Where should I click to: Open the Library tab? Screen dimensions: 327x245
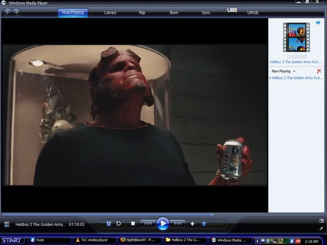coord(110,13)
